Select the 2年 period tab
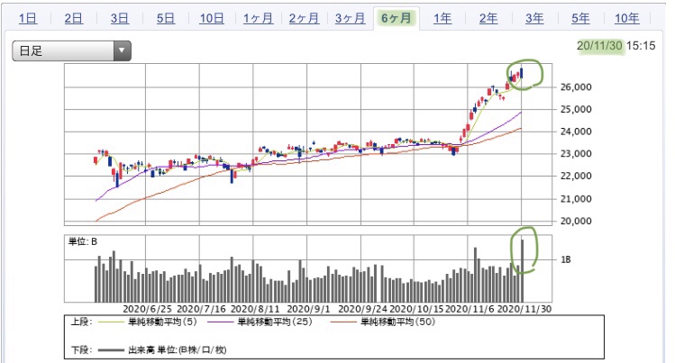The height and width of the screenshot is (363, 675). pos(488,19)
